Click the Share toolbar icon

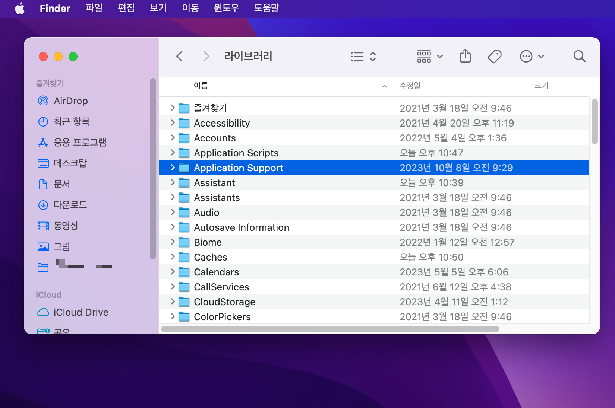[x=465, y=56]
